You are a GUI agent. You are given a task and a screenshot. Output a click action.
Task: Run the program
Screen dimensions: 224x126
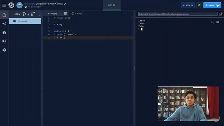112,5
